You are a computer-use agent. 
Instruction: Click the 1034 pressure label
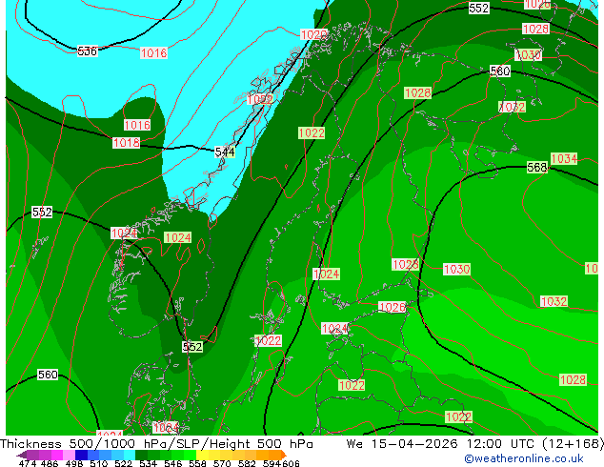click(564, 158)
